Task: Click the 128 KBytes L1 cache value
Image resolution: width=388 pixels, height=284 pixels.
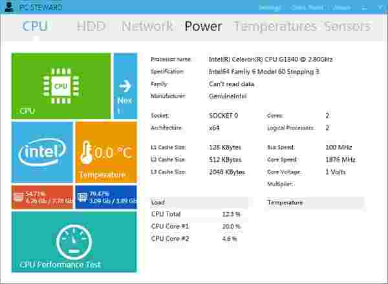Action: [x=225, y=147]
